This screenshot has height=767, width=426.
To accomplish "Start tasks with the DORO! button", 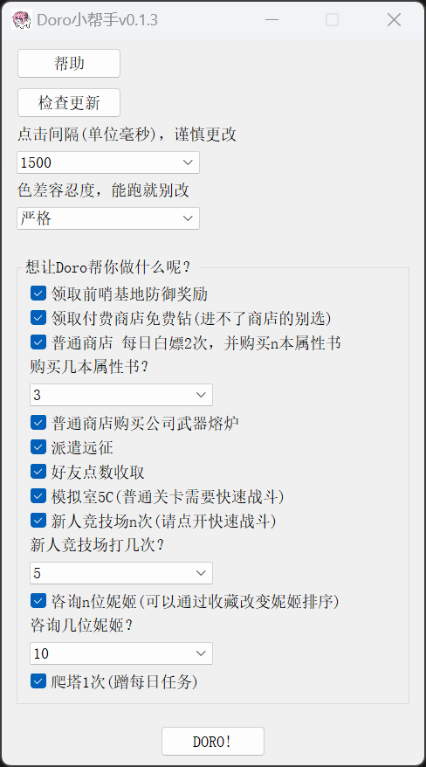I will pyautogui.click(x=213, y=741).
